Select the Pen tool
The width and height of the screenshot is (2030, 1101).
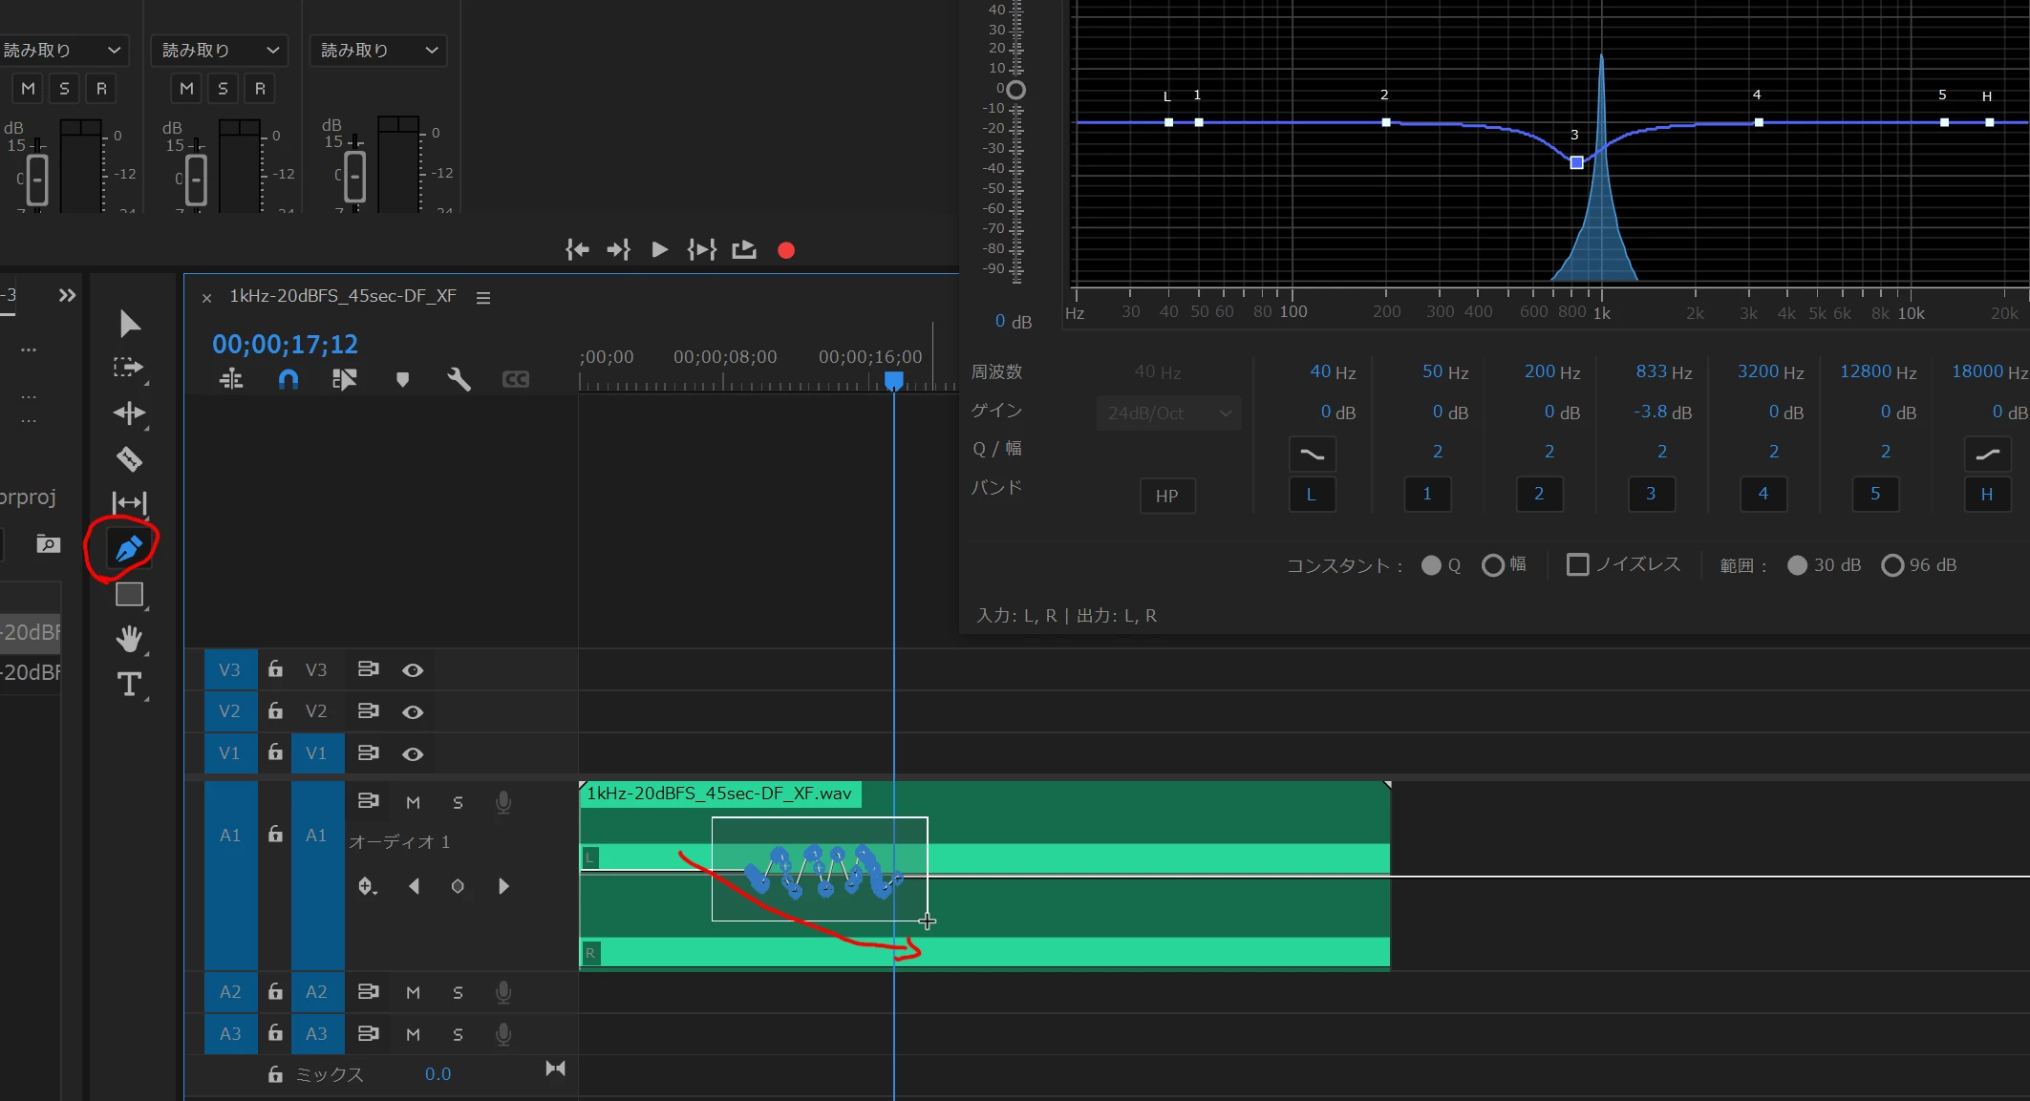point(129,548)
